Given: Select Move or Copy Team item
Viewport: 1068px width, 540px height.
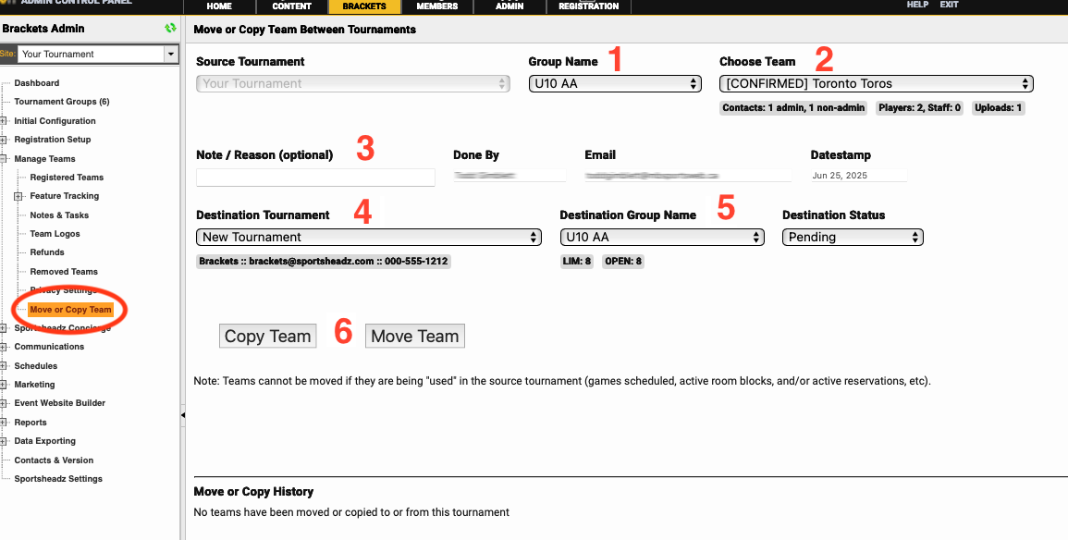Looking at the screenshot, I should (71, 309).
